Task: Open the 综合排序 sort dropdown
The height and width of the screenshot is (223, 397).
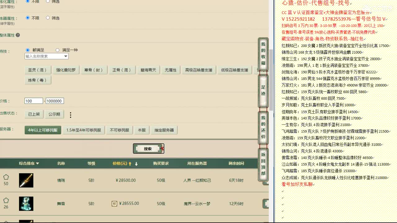Action: (x=29, y=163)
